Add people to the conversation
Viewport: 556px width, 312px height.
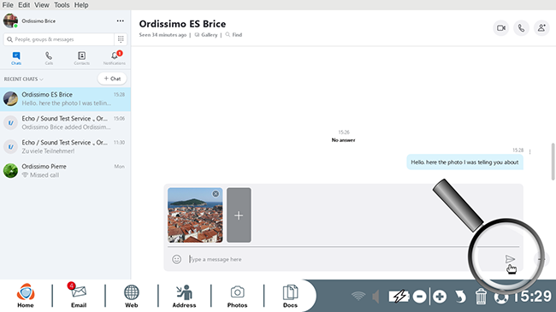pyautogui.click(x=541, y=28)
